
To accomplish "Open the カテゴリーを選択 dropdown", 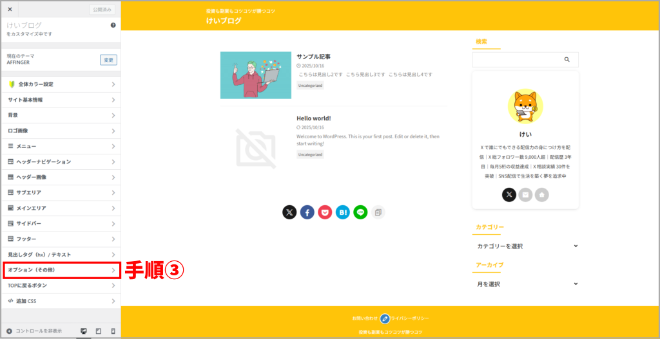I will 526,246.
